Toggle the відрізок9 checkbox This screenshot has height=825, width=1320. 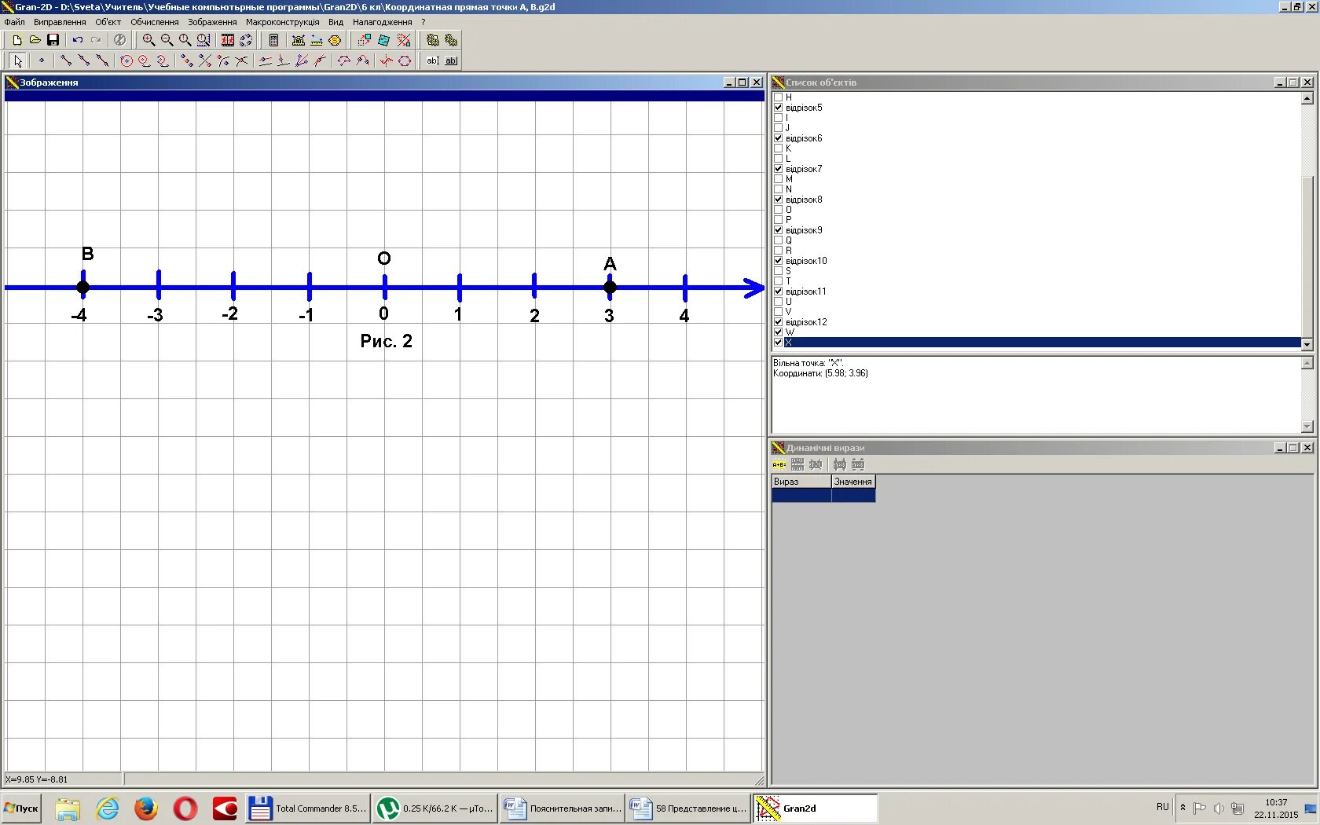pos(779,230)
